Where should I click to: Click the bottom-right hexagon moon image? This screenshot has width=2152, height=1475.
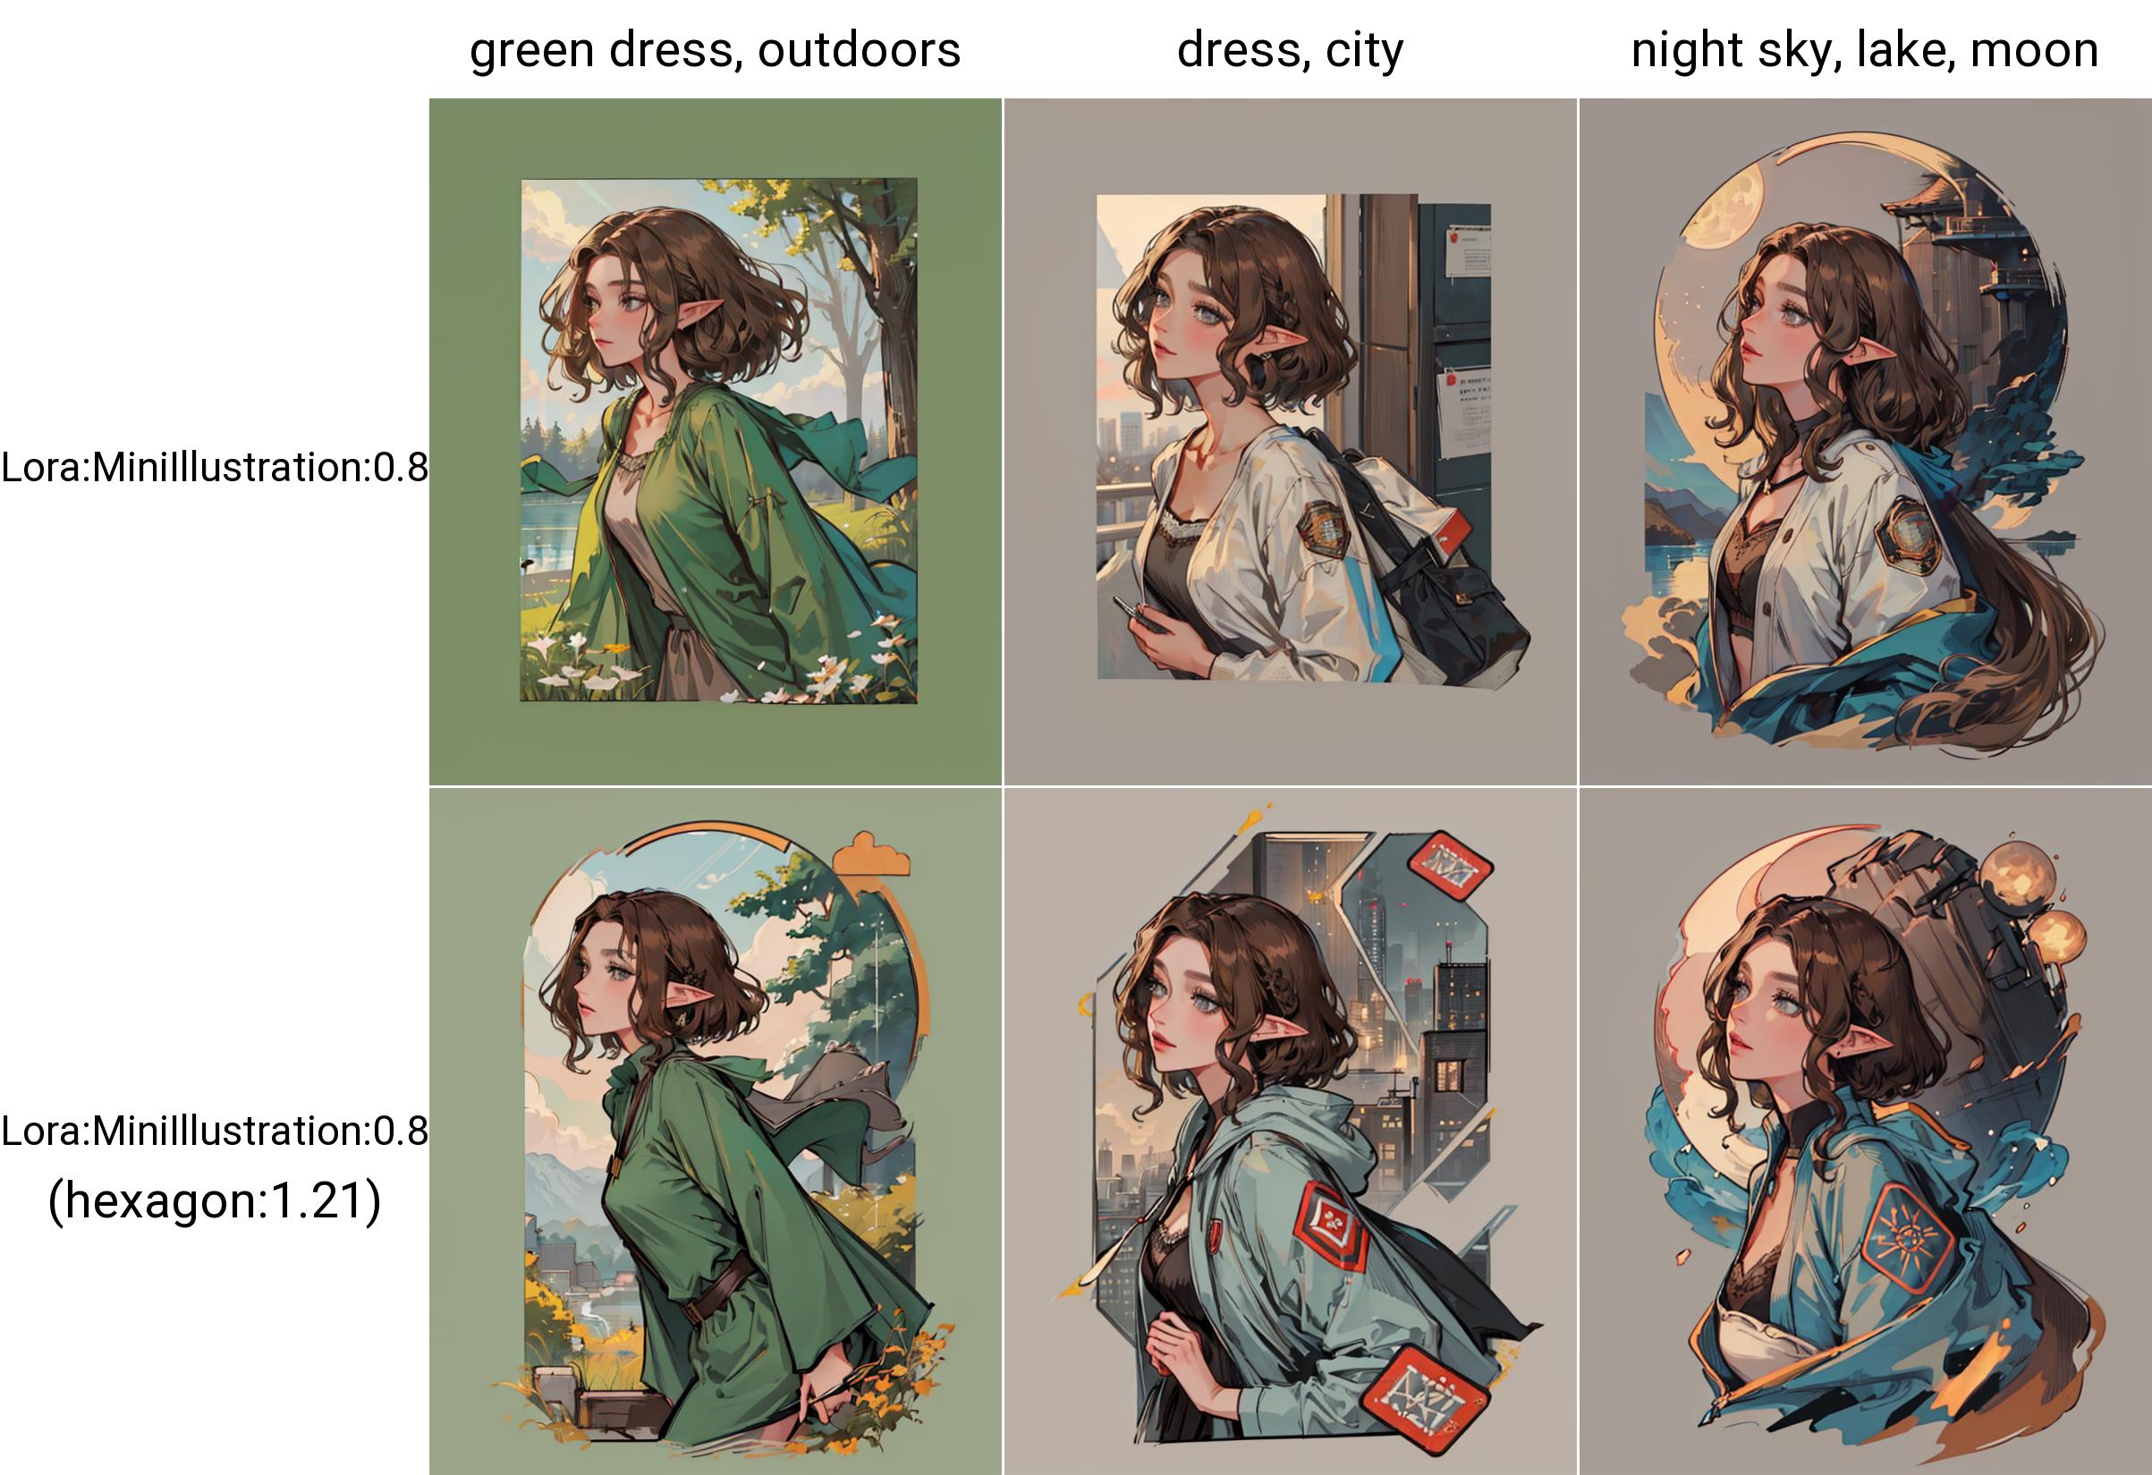click(x=1865, y=1132)
